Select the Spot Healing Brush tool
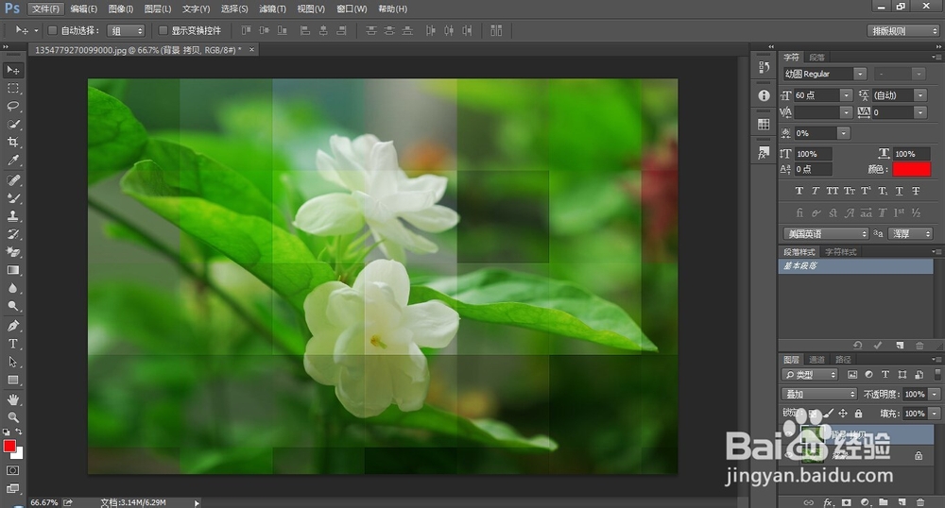The image size is (945, 508). (12, 180)
